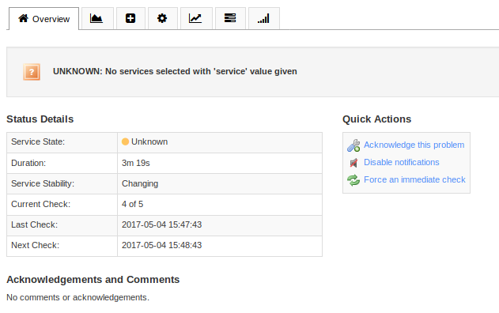
Task: Open the Overview tab
Action: (44, 19)
